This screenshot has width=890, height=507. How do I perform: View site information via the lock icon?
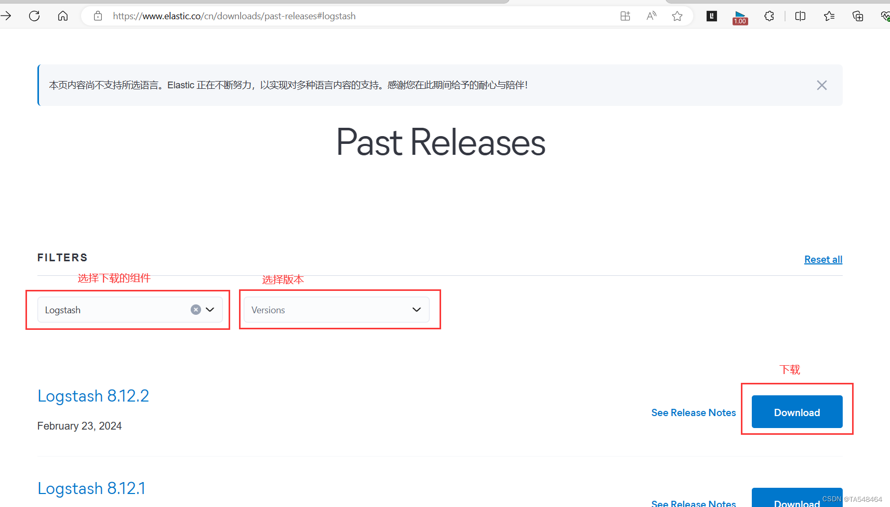click(x=98, y=16)
